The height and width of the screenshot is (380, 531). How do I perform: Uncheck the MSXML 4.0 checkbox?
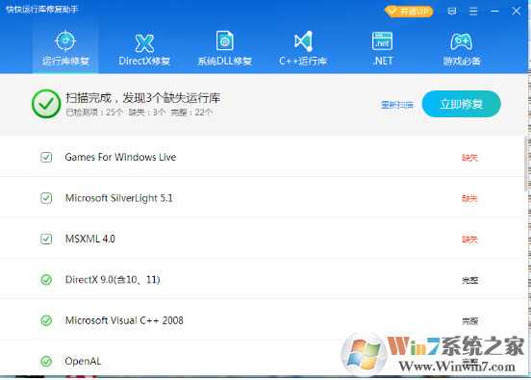click(46, 240)
